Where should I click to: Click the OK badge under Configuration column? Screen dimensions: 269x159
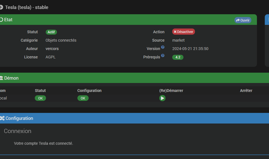(x=83, y=98)
